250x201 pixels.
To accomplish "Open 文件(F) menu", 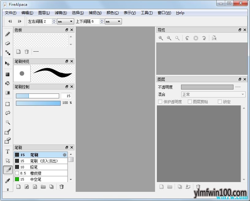I will click(x=11, y=13).
